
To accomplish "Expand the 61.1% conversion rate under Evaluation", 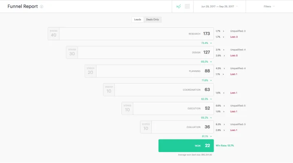I will click(x=207, y=136).
